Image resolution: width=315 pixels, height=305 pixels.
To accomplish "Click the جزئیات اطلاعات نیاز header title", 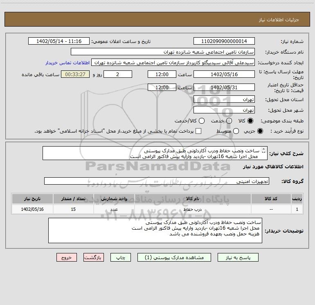I will click(279, 20).
